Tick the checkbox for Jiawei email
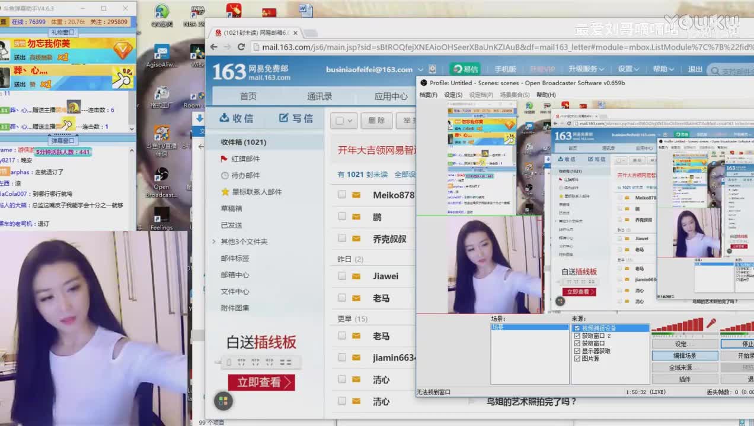 point(341,276)
